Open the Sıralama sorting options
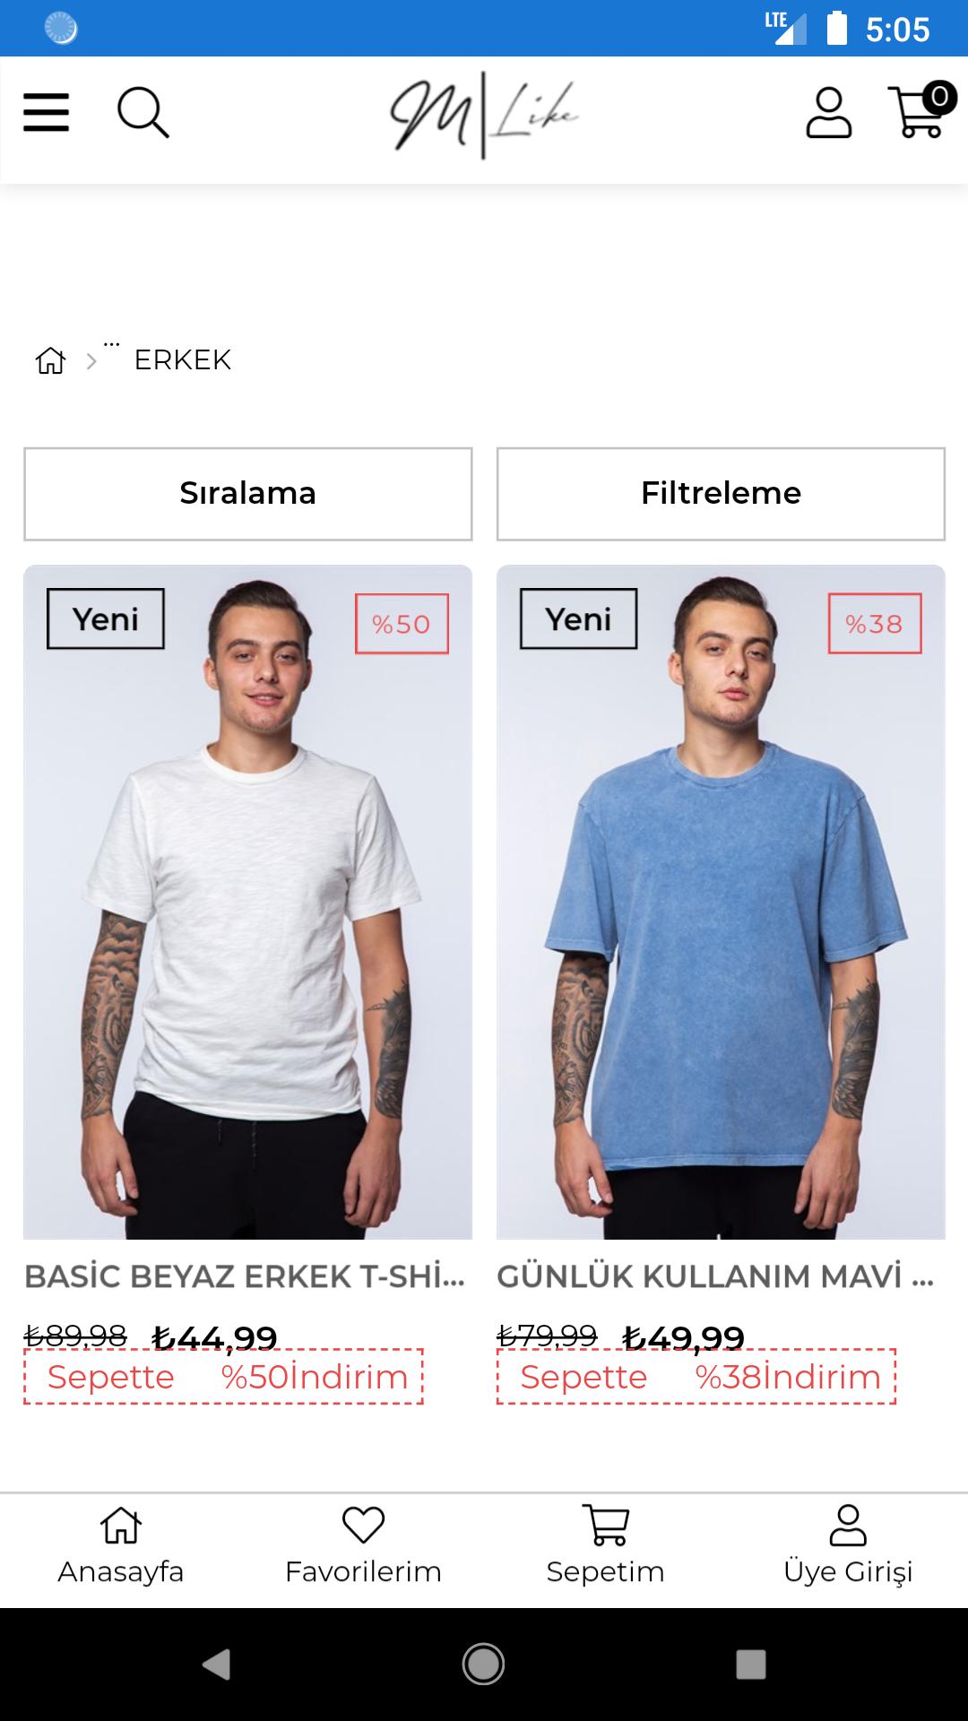Image resolution: width=968 pixels, height=1721 pixels. [x=248, y=494]
